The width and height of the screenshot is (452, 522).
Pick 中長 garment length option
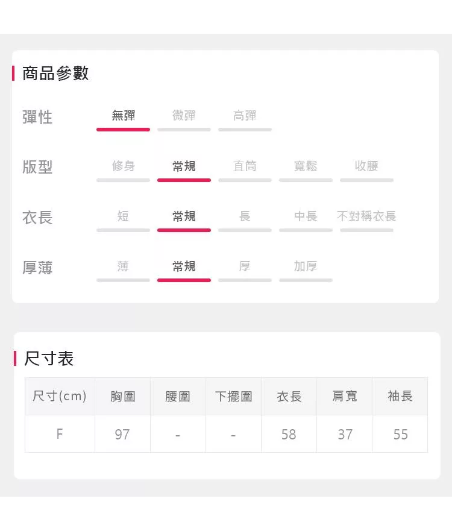pos(306,216)
